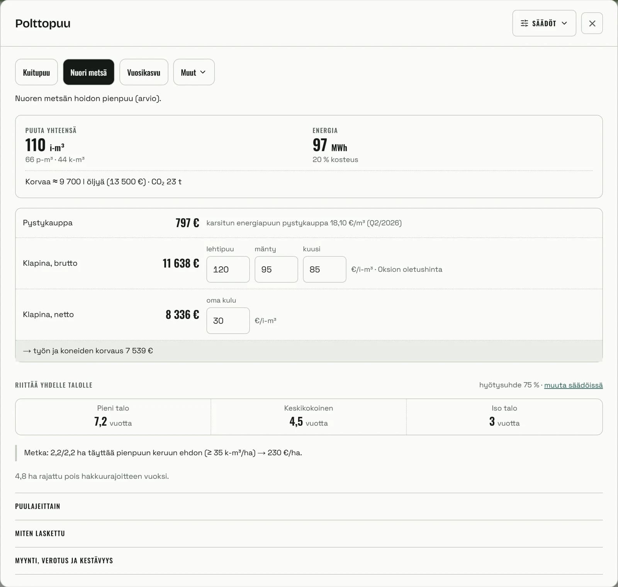The image size is (618, 587).
Task: Expand the PUULAJEITTAIN section
Action: 309,506
